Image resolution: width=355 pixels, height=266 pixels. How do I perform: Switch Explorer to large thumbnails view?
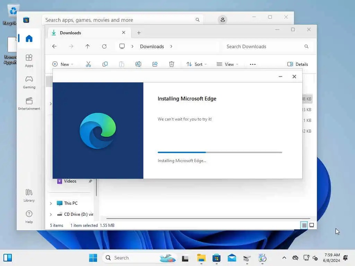tap(312, 225)
